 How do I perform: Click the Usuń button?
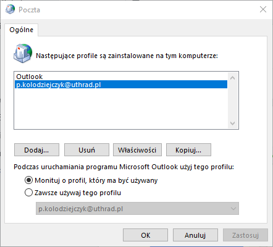tap(86, 150)
